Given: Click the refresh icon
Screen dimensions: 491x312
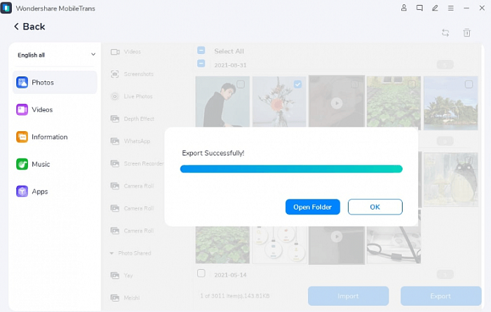Looking at the screenshot, I should 445,32.
